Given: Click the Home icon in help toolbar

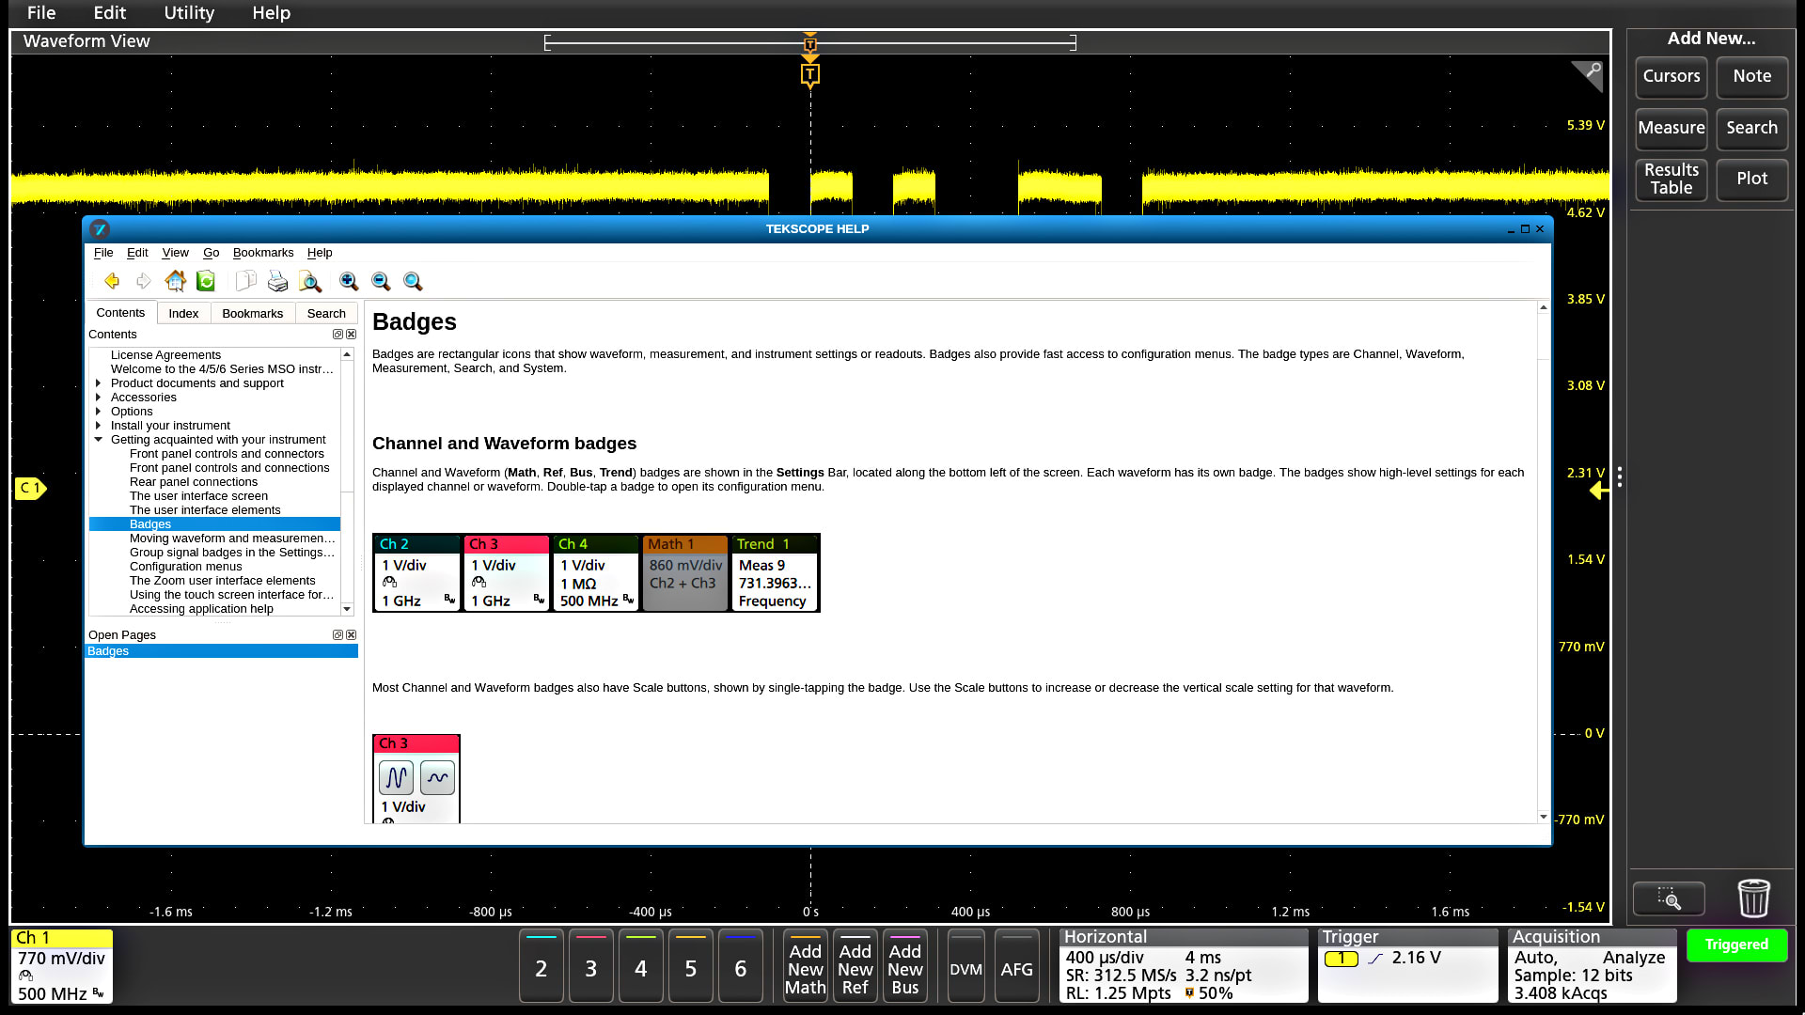Looking at the screenshot, I should [175, 281].
